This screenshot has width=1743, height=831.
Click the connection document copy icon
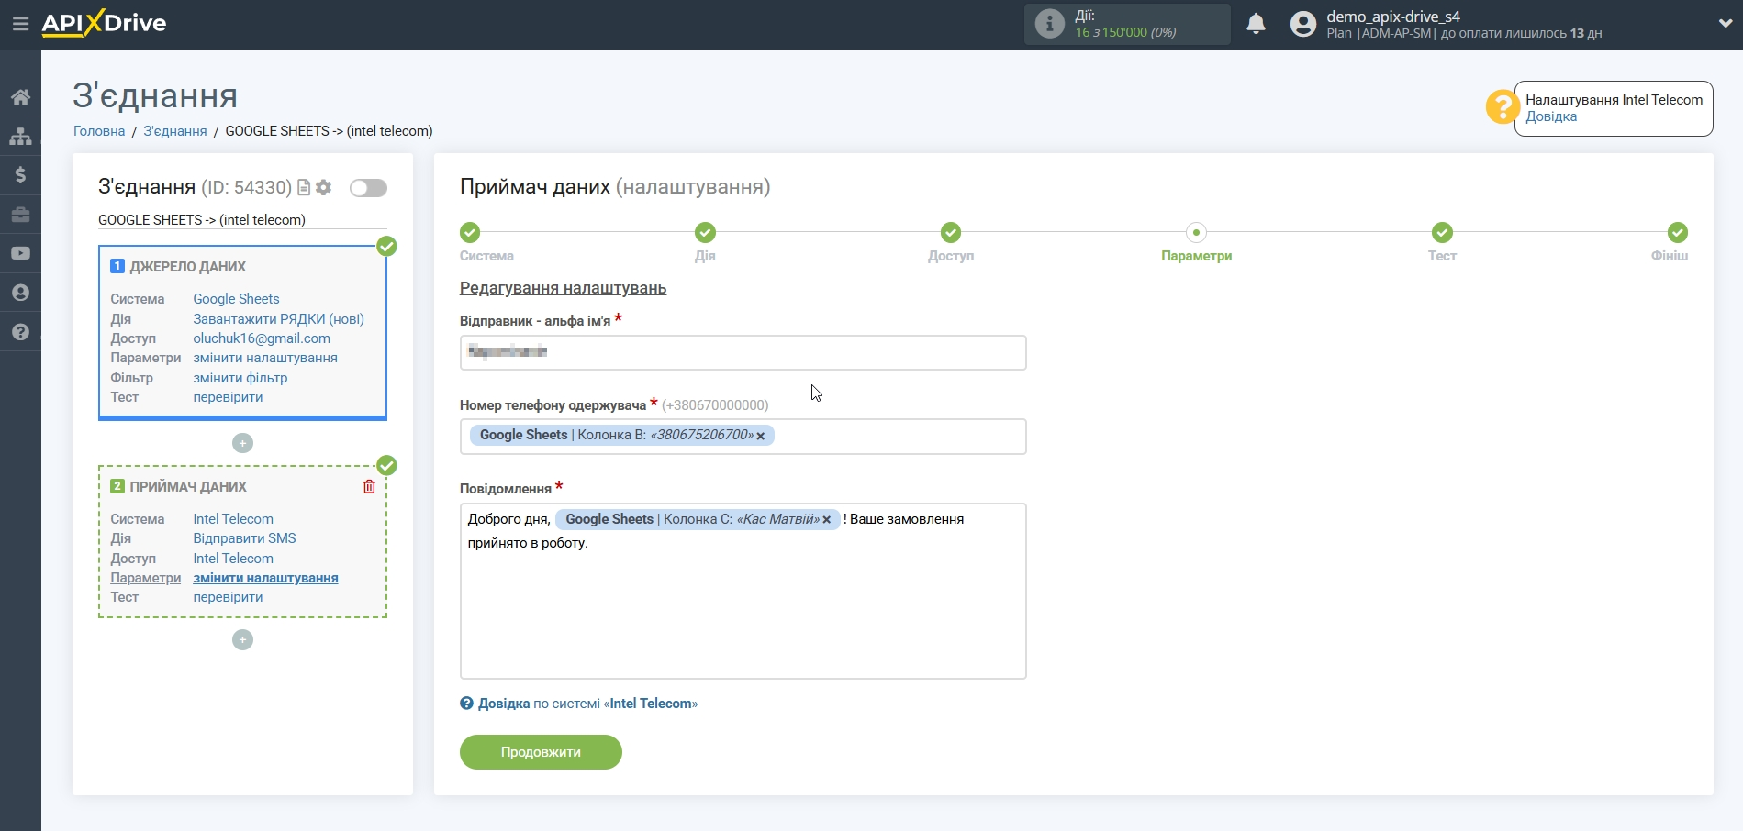pos(304,187)
